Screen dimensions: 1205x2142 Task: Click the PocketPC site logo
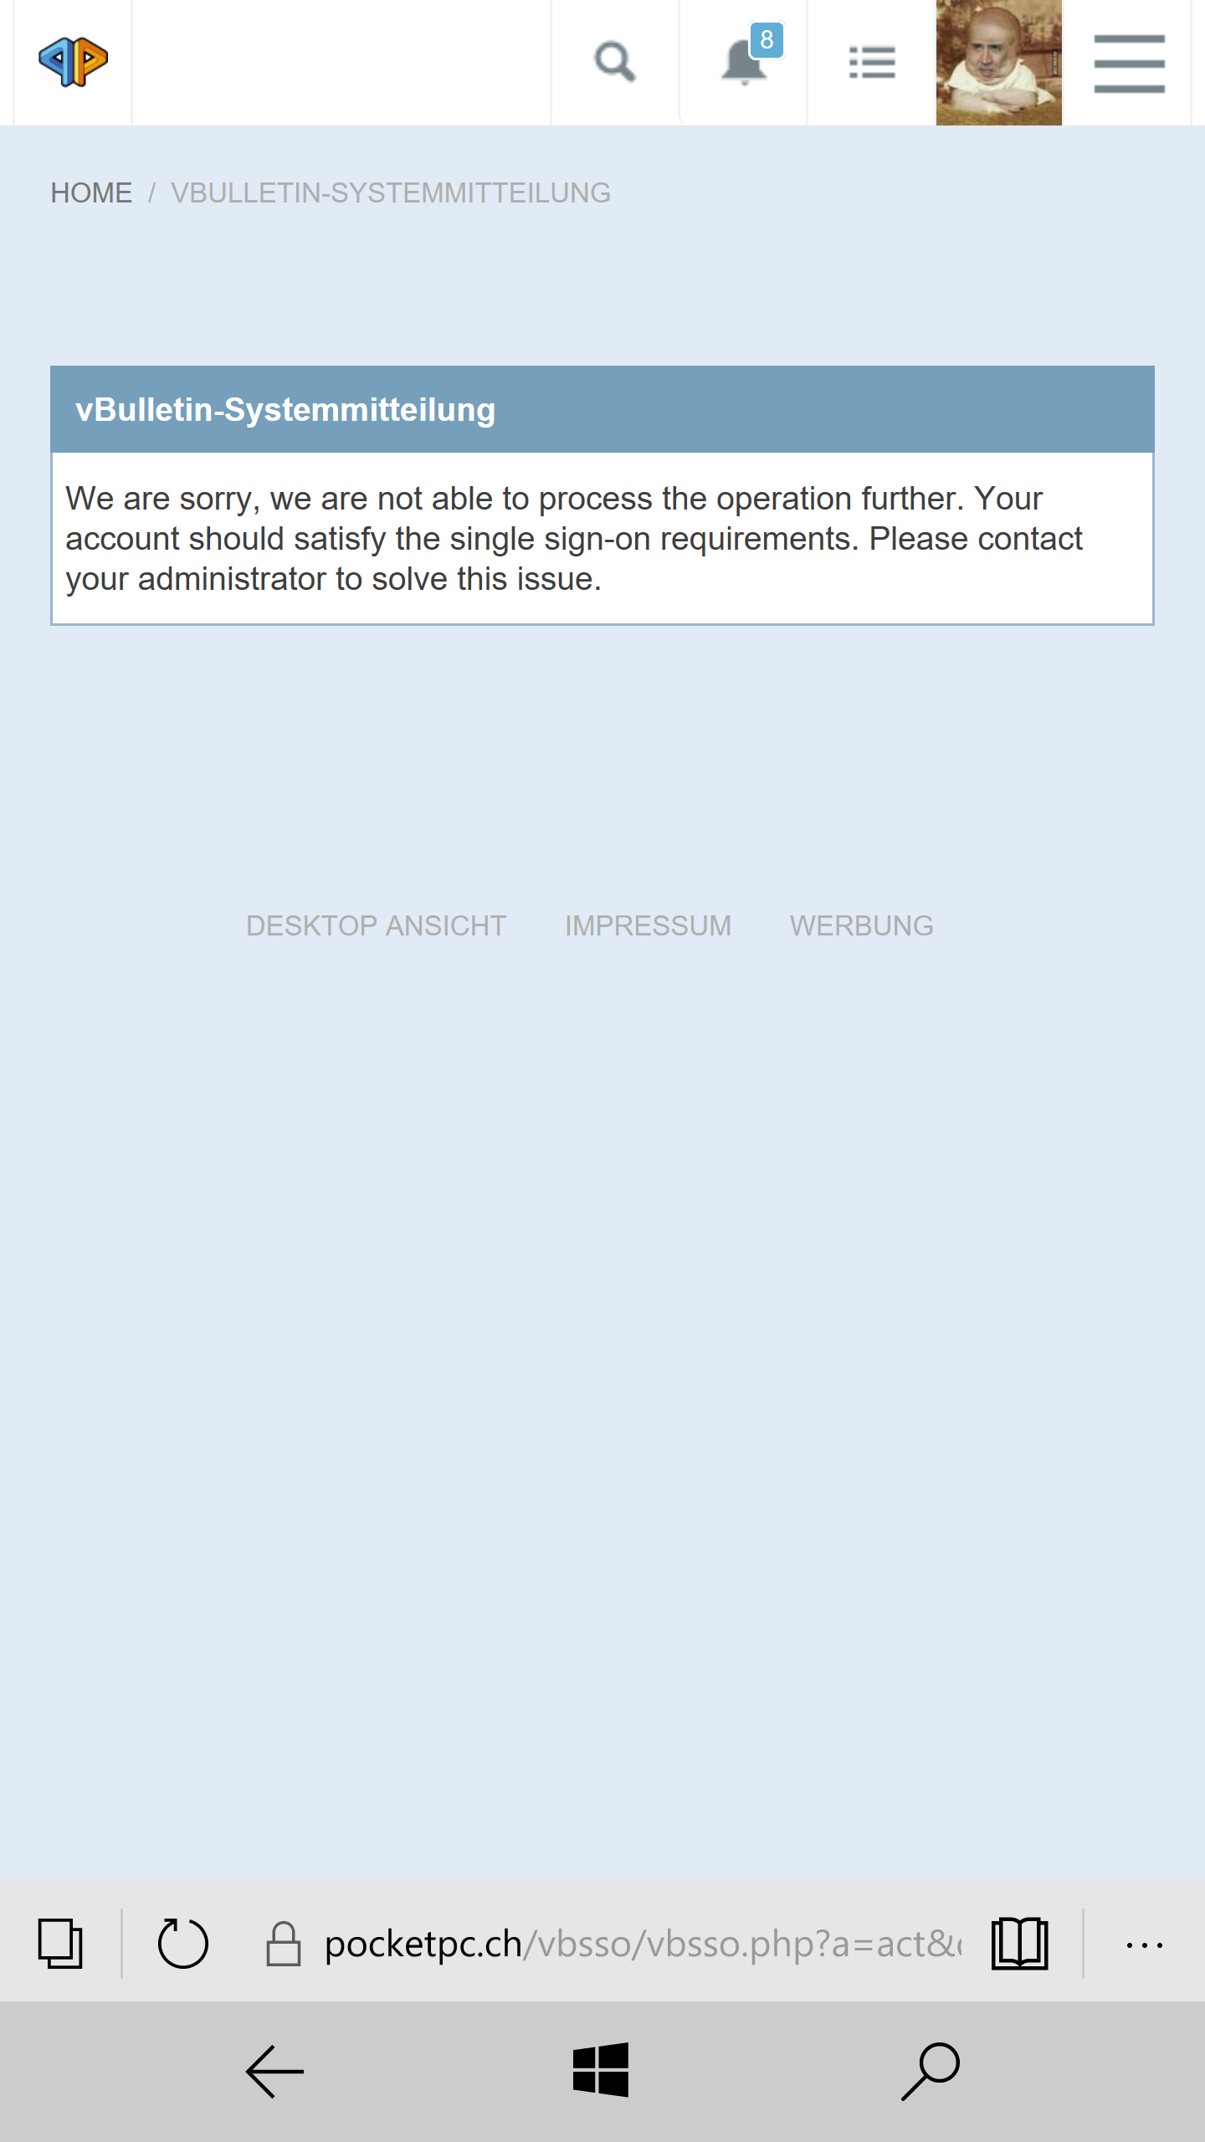[x=73, y=62]
